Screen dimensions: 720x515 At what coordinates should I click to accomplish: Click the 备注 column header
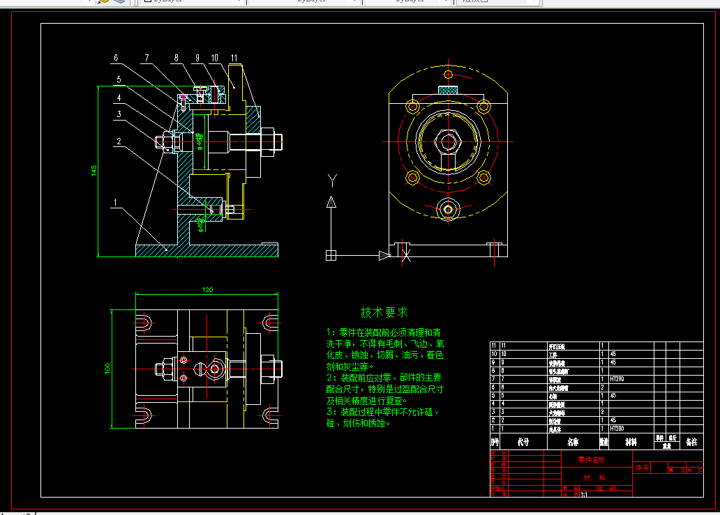point(691,442)
